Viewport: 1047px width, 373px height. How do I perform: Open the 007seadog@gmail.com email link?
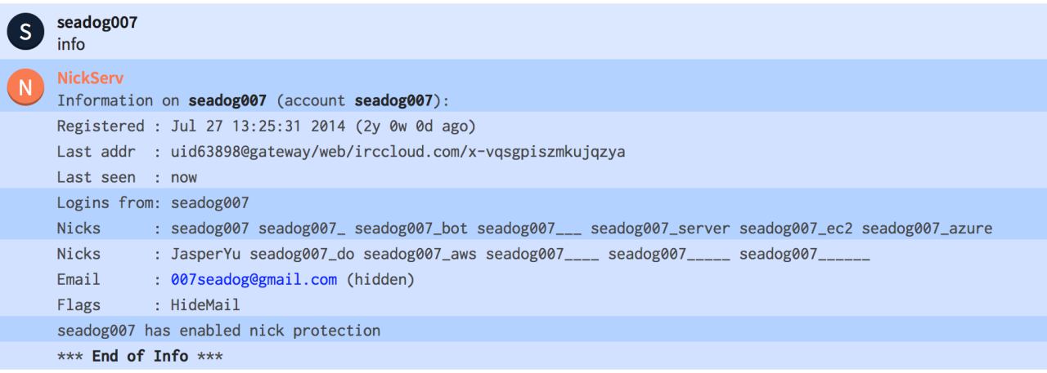click(x=254, y=280)
